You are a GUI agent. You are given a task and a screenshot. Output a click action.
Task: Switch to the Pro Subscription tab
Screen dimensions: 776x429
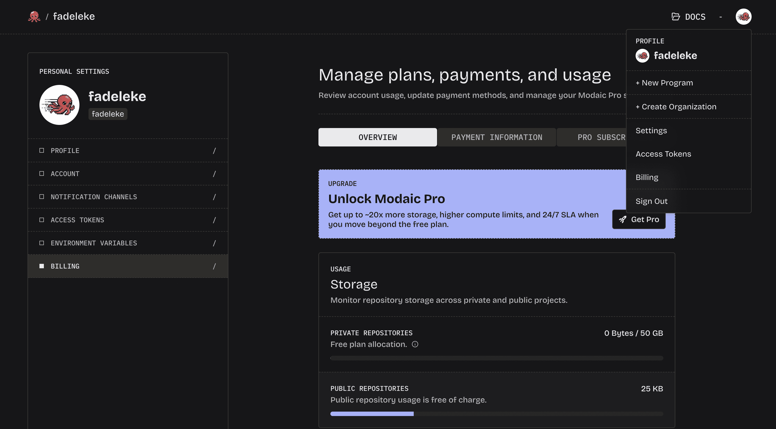coord(591,137)
